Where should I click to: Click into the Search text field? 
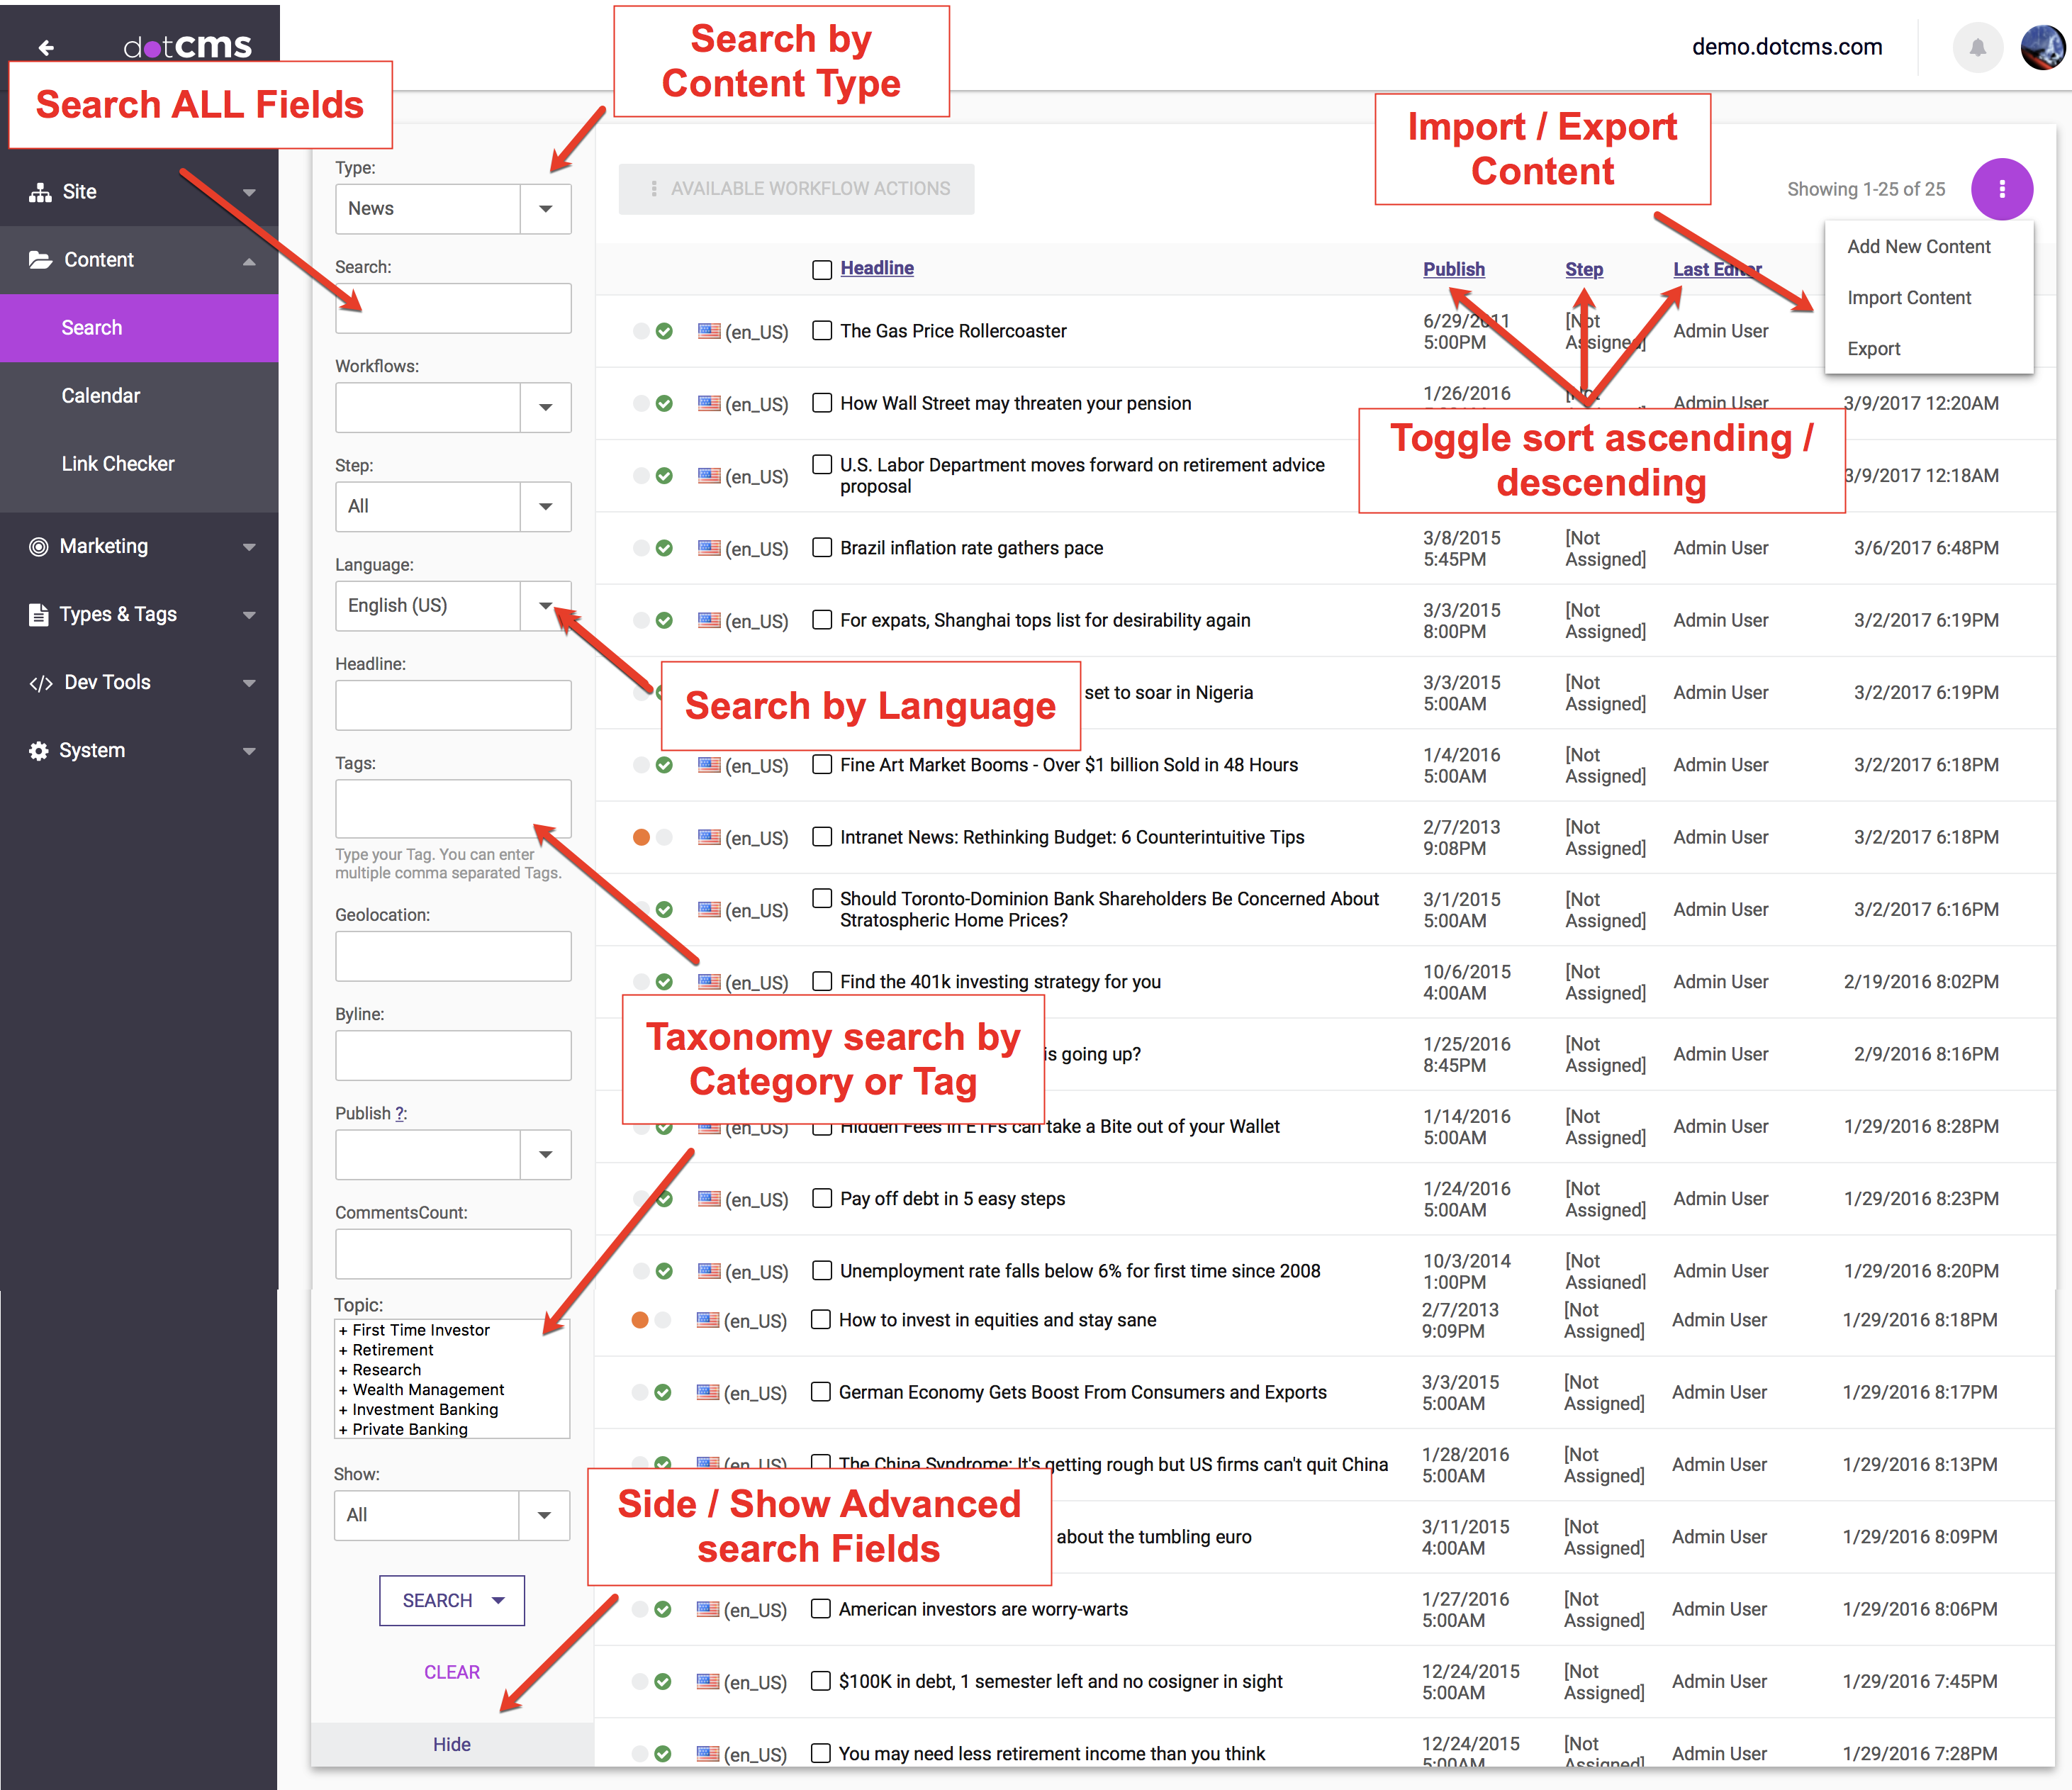tap(453, 309)
